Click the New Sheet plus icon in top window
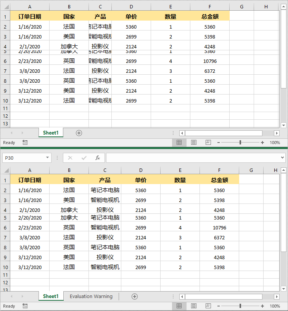 (79, 133)
